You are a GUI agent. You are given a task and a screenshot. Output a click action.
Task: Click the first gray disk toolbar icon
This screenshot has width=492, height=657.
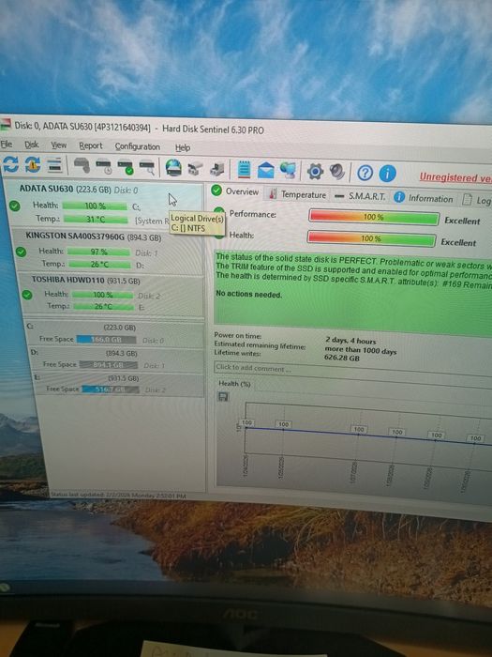coord(82,165)
